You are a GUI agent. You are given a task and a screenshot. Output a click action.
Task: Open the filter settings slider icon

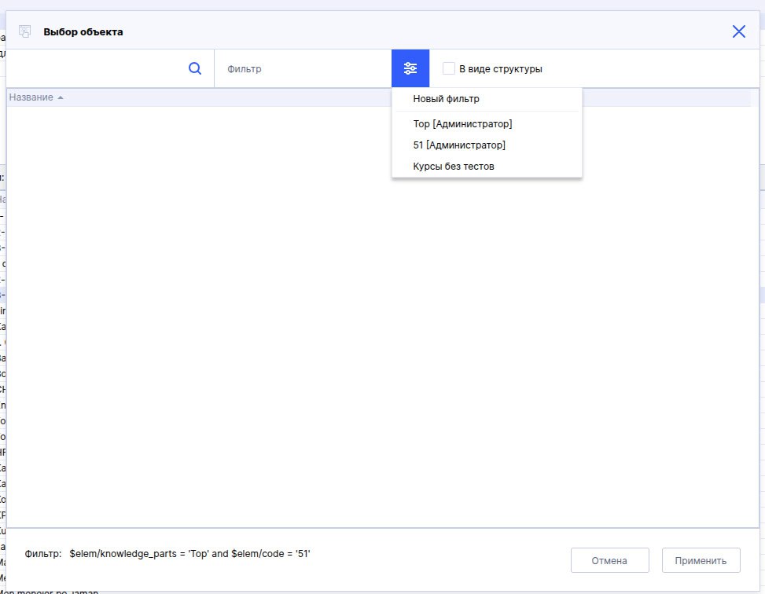coord(410,68)
